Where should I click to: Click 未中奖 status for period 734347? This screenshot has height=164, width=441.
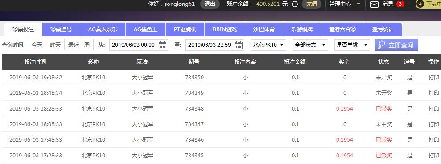pos(384,124)
